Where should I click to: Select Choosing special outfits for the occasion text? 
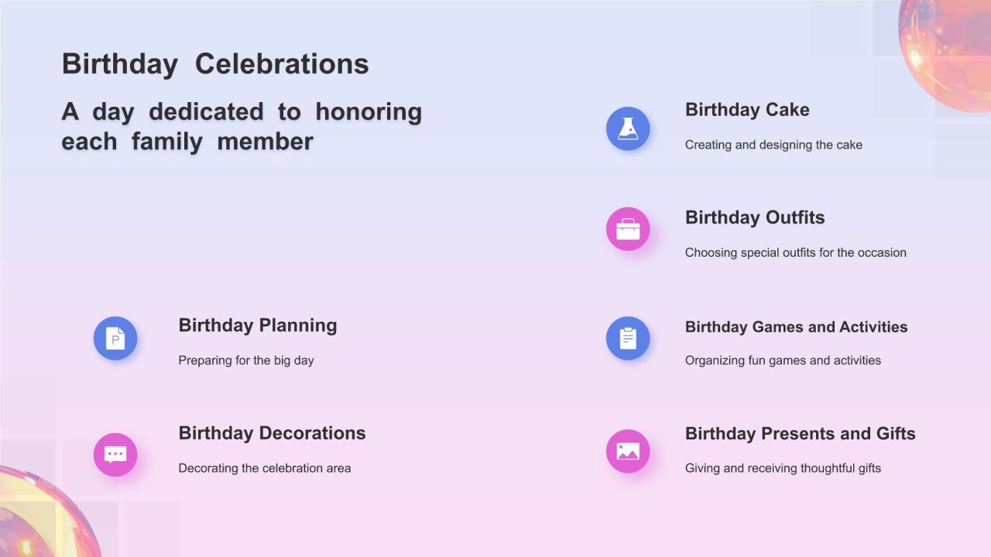(x=795, y=252)
